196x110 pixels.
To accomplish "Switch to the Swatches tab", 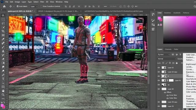I will (168, 13).
